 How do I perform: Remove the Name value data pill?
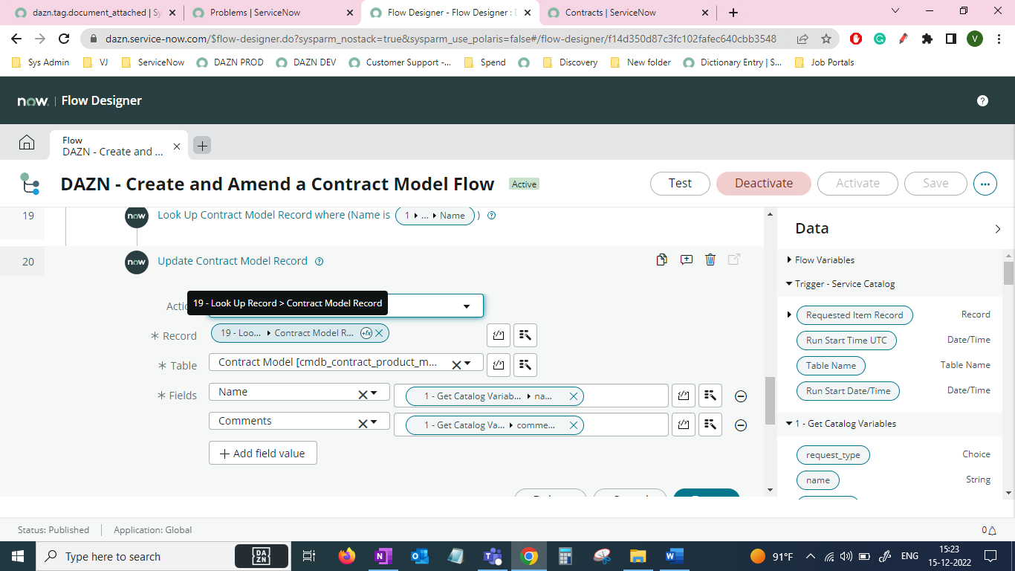[x=573, y=396]
